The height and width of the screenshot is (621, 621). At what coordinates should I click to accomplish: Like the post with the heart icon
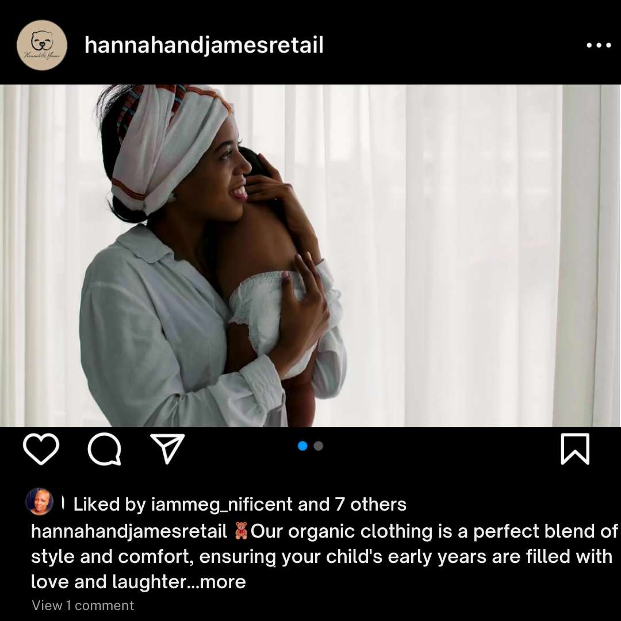coord(41,448)
